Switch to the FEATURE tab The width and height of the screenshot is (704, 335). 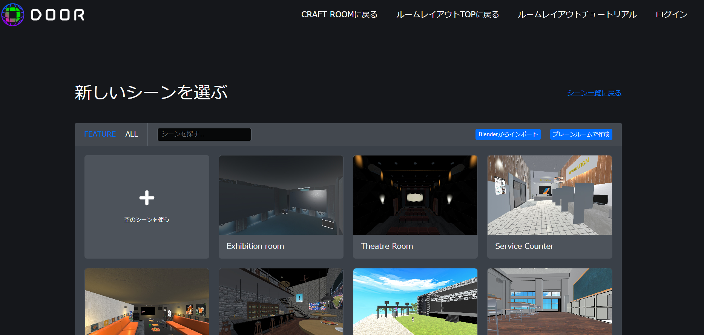pos(100,134)
